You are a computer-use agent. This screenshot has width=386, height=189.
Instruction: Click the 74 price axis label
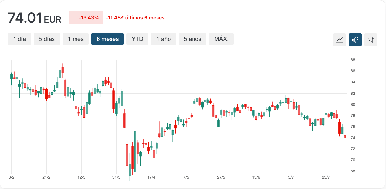(353, 138)
